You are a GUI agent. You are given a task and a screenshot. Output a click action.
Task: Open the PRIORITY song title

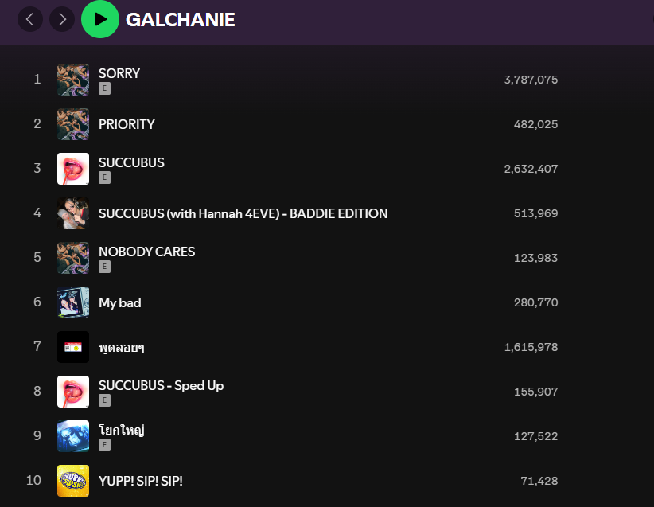(127, 124)
